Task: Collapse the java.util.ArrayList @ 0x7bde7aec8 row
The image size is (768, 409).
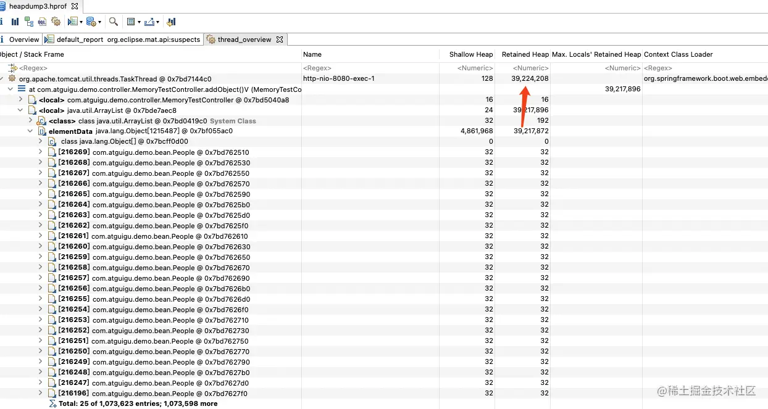Action: coord(20,110)
